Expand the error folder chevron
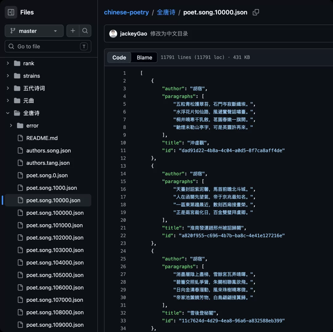Screen dimensions: 333x332 [11, 126]
